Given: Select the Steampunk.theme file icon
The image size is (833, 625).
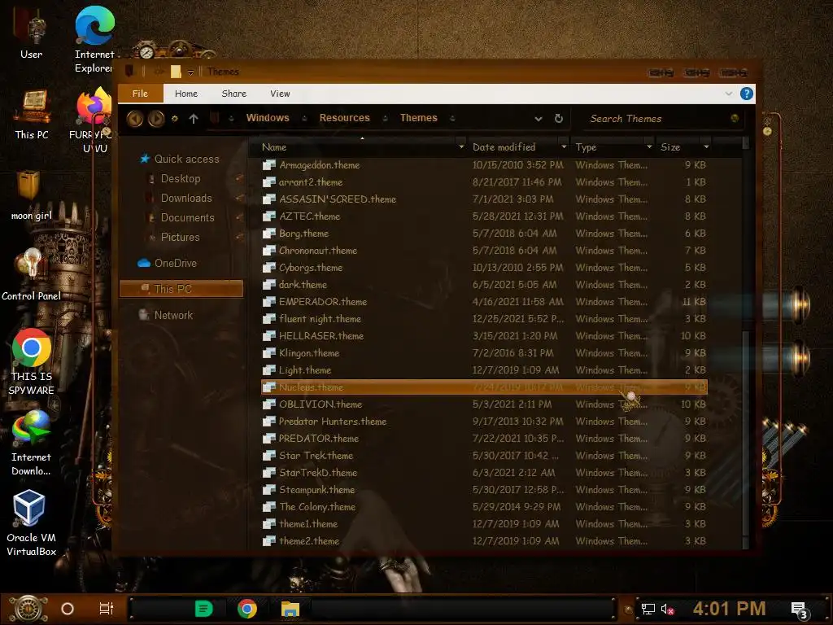Looking at the screenshot, I should point(269,490).
